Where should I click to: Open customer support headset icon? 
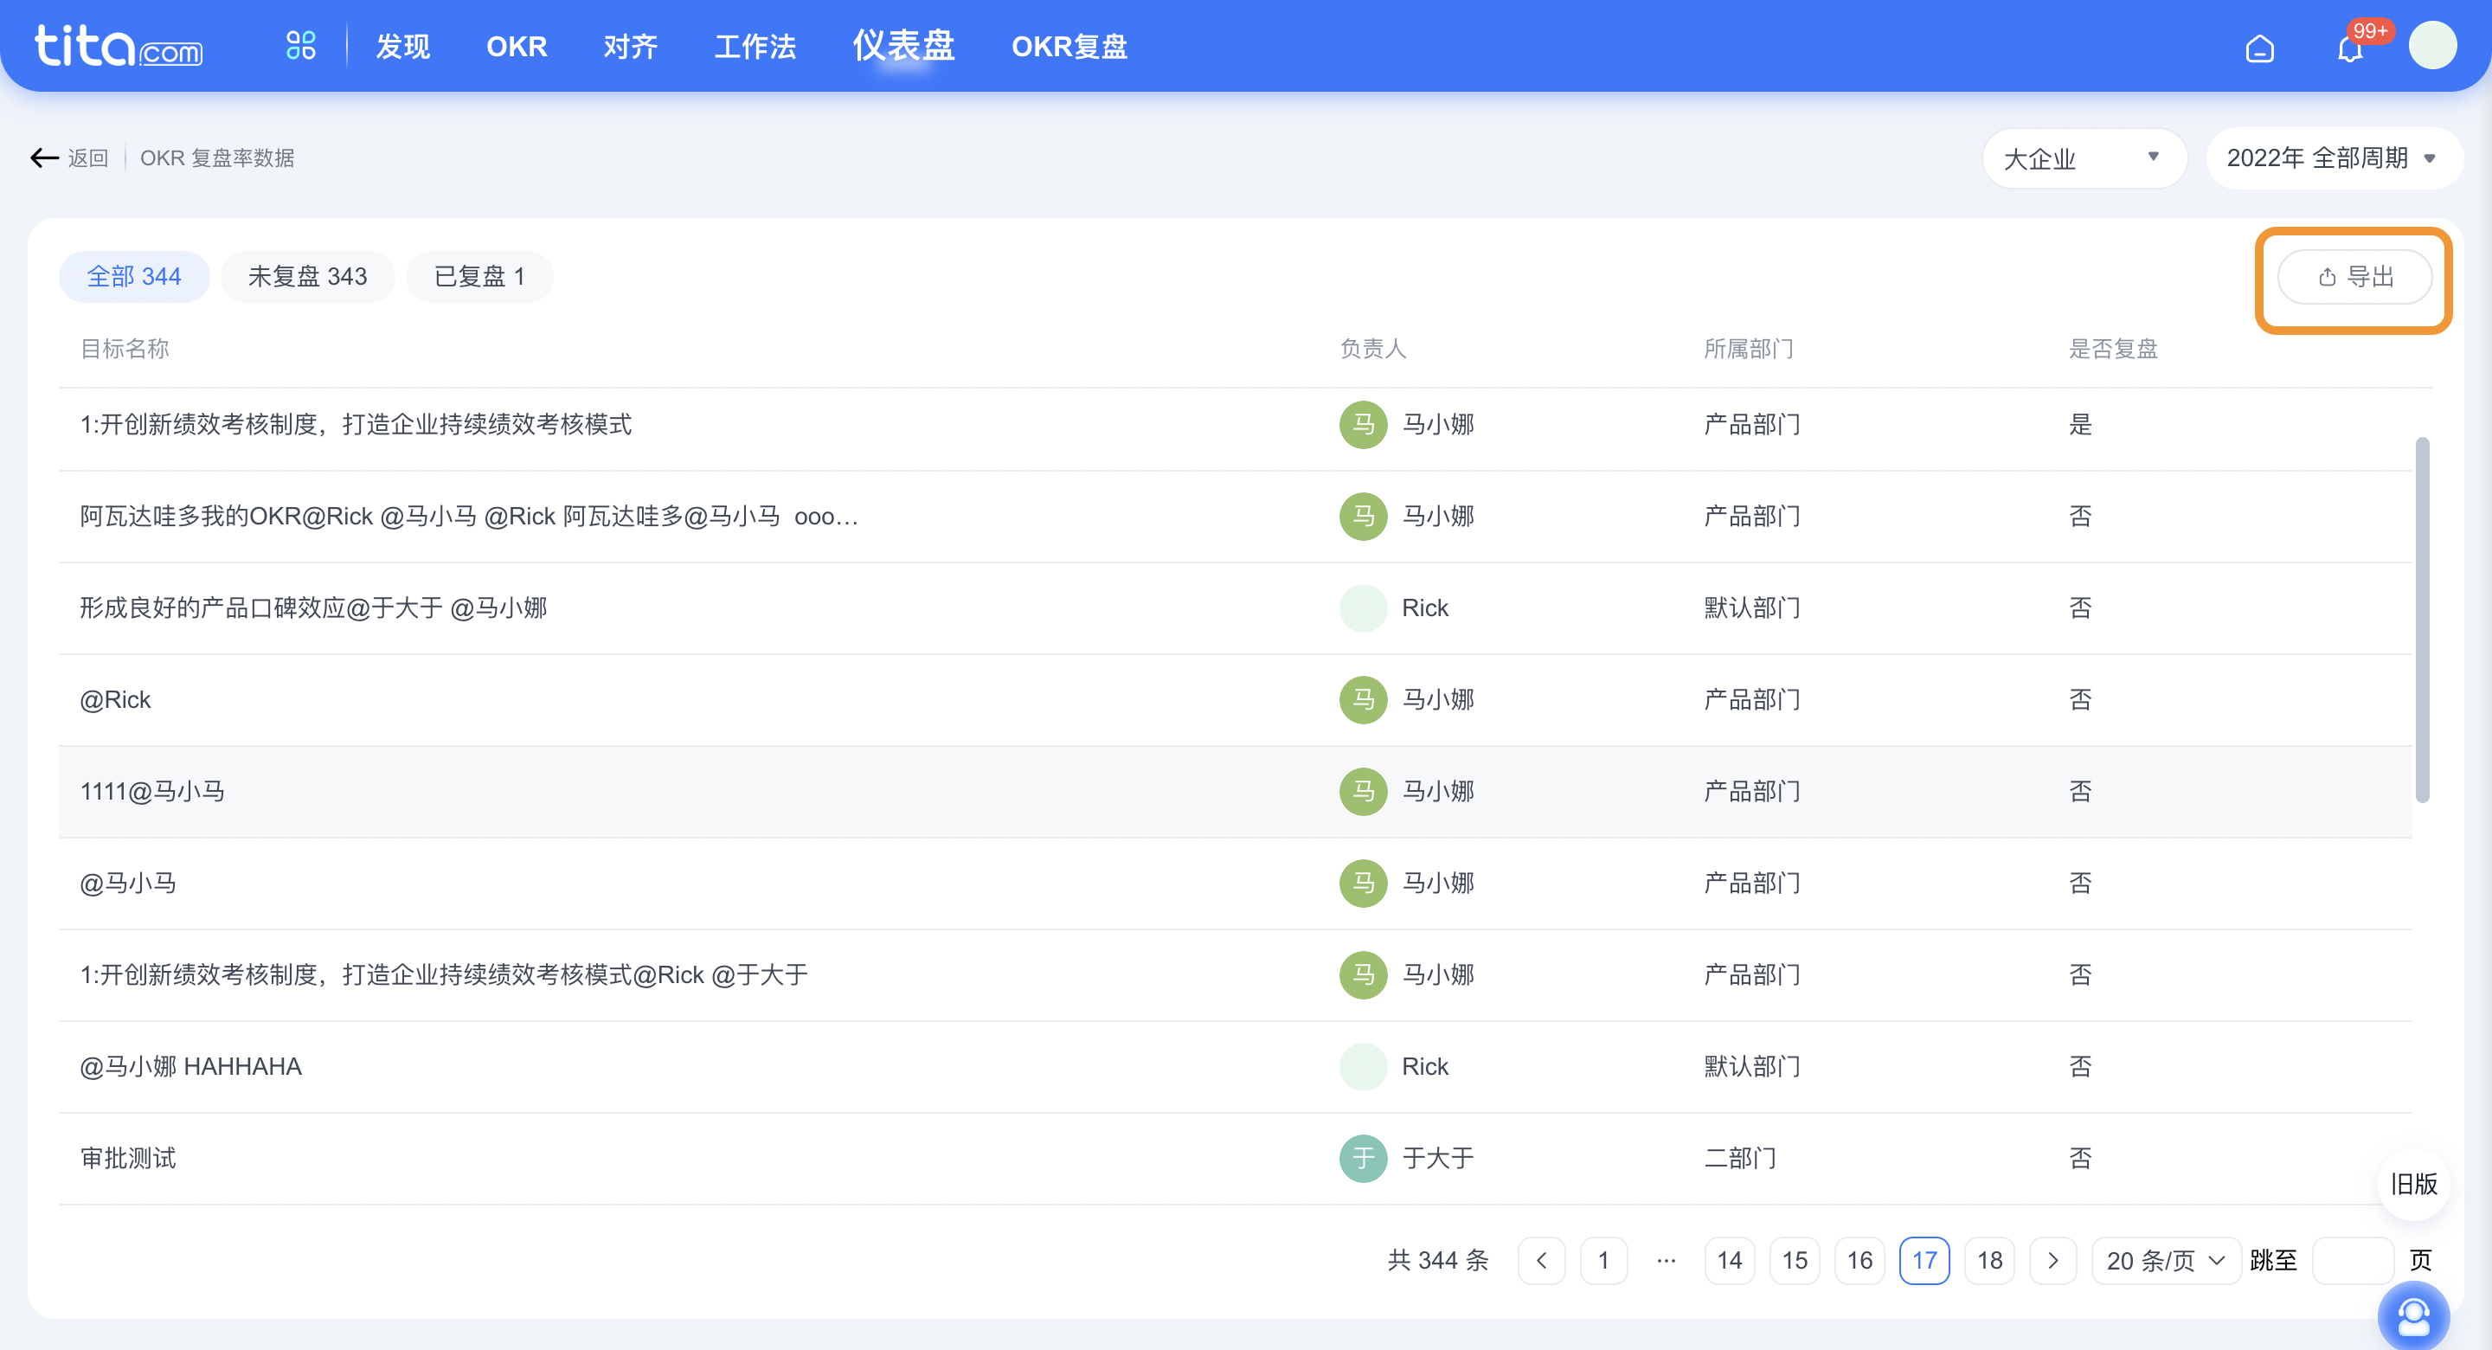[x=2413, y=1316]
